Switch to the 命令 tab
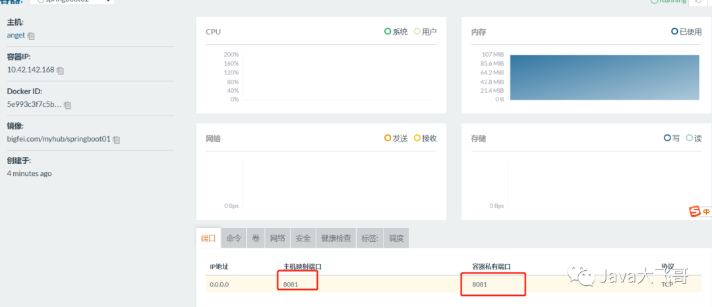This screenshot has width=712, height=307. pos(234,238)
